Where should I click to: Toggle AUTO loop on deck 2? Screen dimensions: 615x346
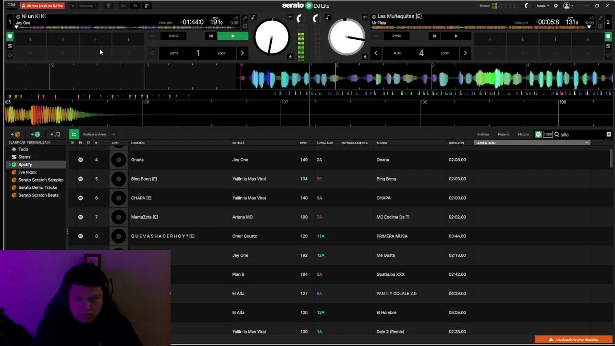point(397,53)
